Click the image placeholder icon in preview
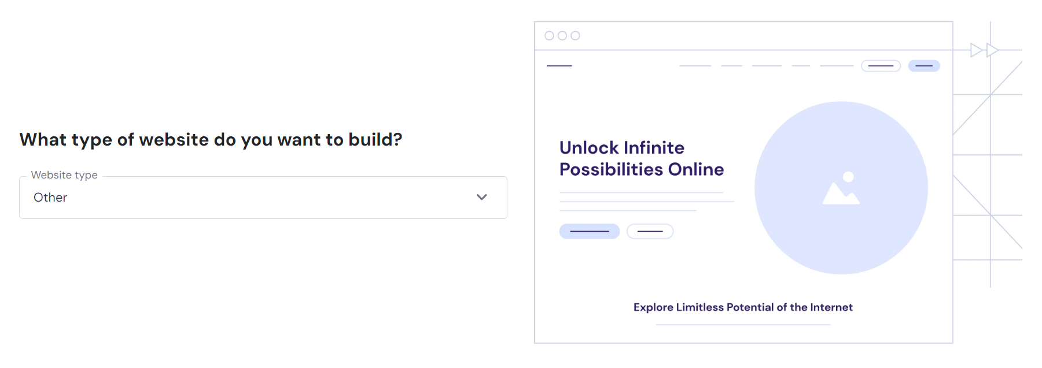 coord(841,188)
